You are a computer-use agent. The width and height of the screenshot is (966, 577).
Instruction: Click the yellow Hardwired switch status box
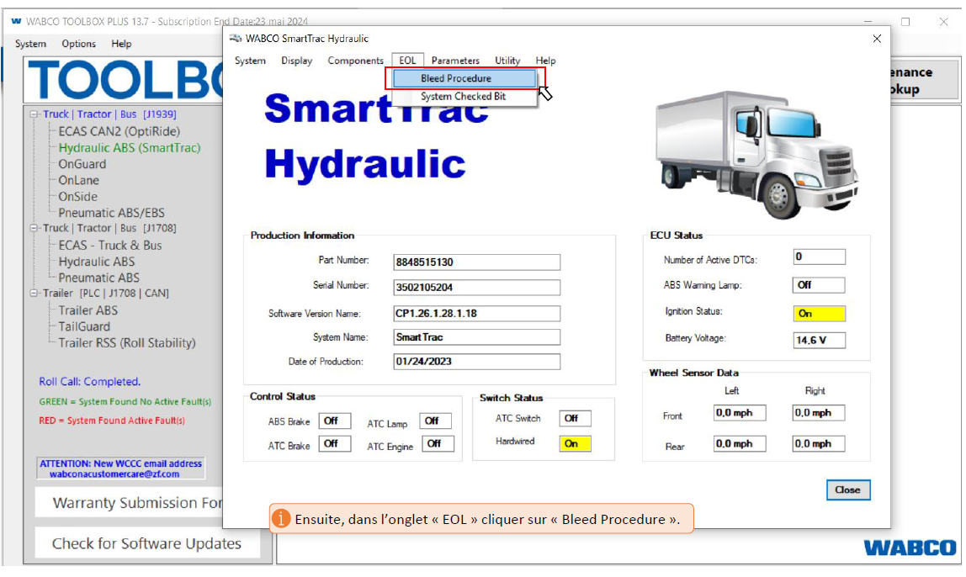575,443
